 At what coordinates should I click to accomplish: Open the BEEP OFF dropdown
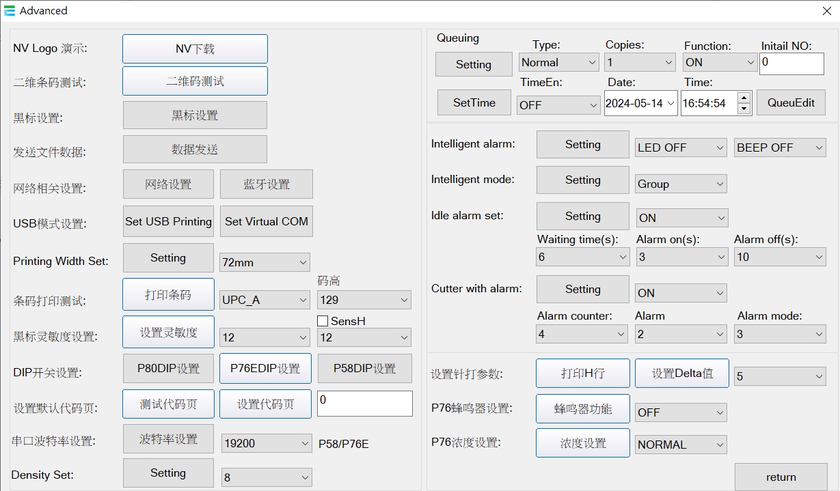tap(819, 148)
